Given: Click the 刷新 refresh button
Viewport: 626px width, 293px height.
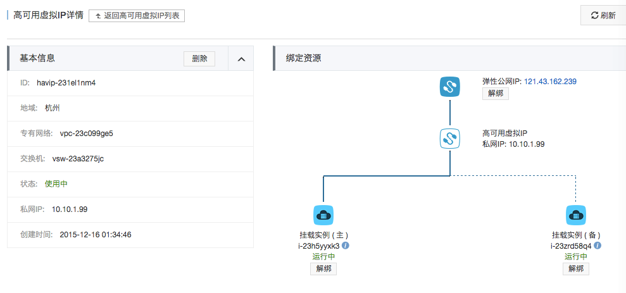Looking at the screenshot, I should point(603,16).
